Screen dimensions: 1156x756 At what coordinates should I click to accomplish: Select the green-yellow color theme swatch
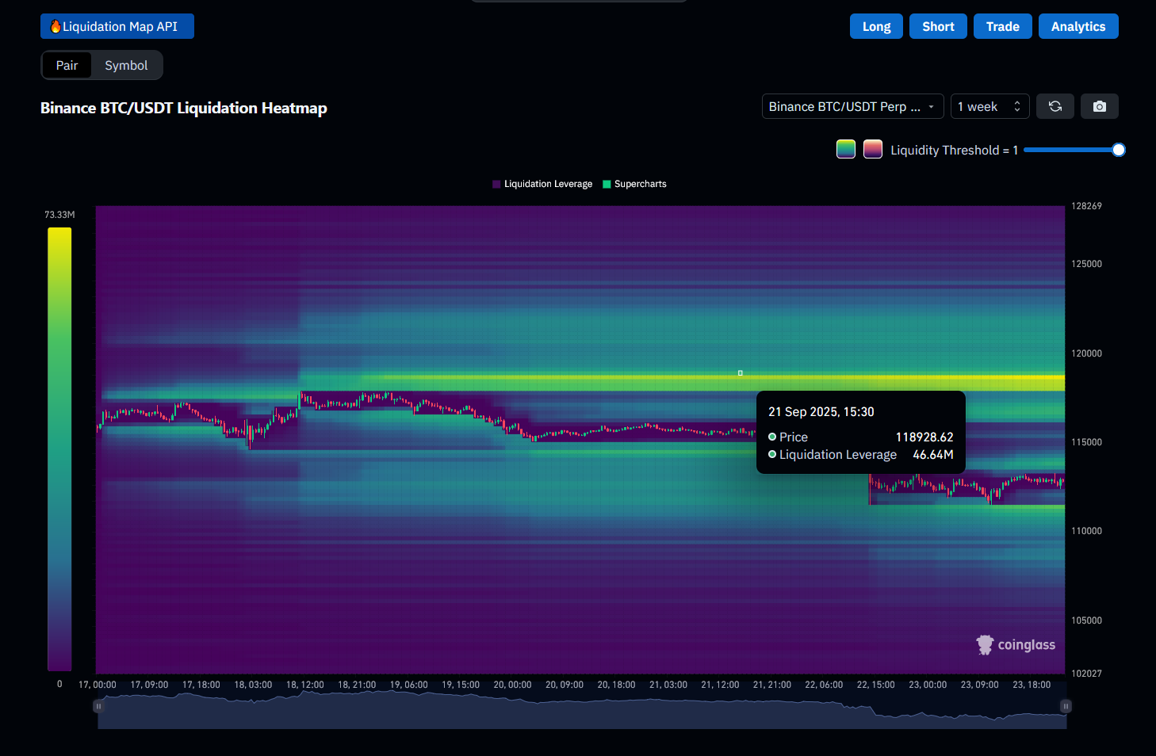coord(846,149)
